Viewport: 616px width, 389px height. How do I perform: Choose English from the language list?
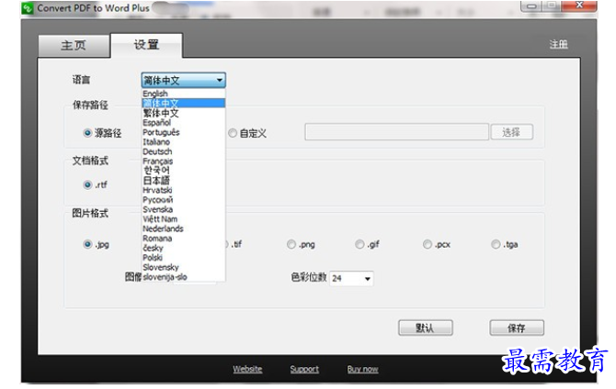[184, 94]
